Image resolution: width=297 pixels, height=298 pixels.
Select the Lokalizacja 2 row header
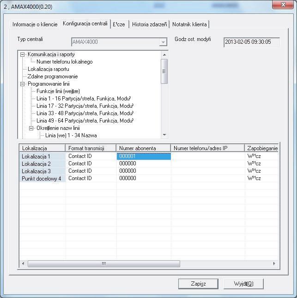[x=42, y=164]
